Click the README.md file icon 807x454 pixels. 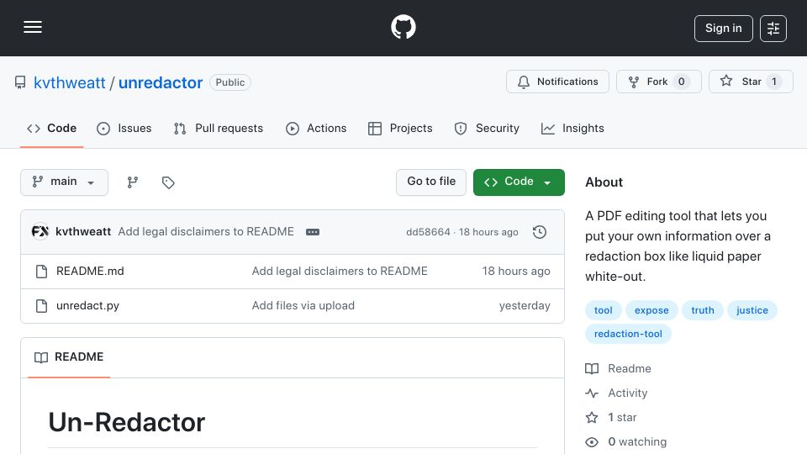42,272
